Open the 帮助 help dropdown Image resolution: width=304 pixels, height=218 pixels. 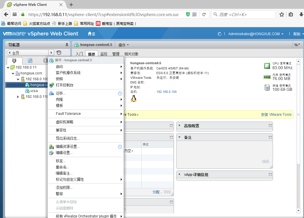tap(298, 34)
